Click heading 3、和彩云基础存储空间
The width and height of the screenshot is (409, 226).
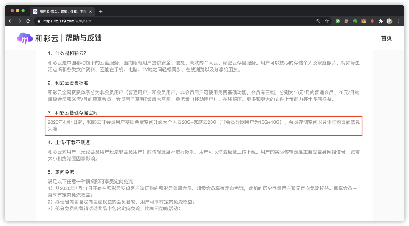click(72, 112)
